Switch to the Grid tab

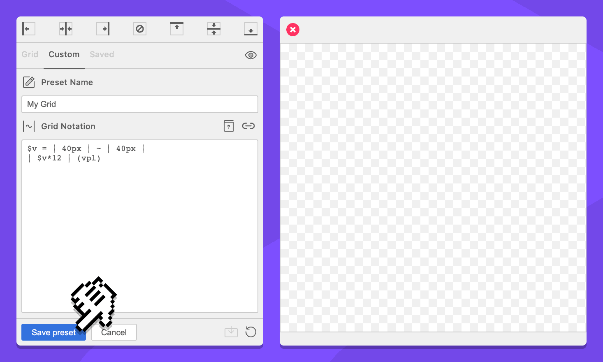click(30, 54)
